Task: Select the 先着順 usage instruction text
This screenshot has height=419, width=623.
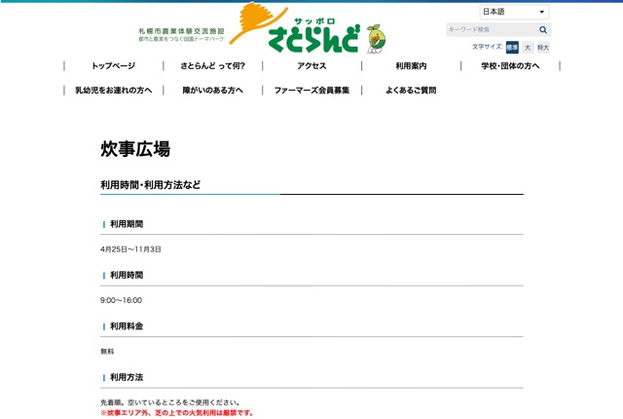Action: [170, 402]
